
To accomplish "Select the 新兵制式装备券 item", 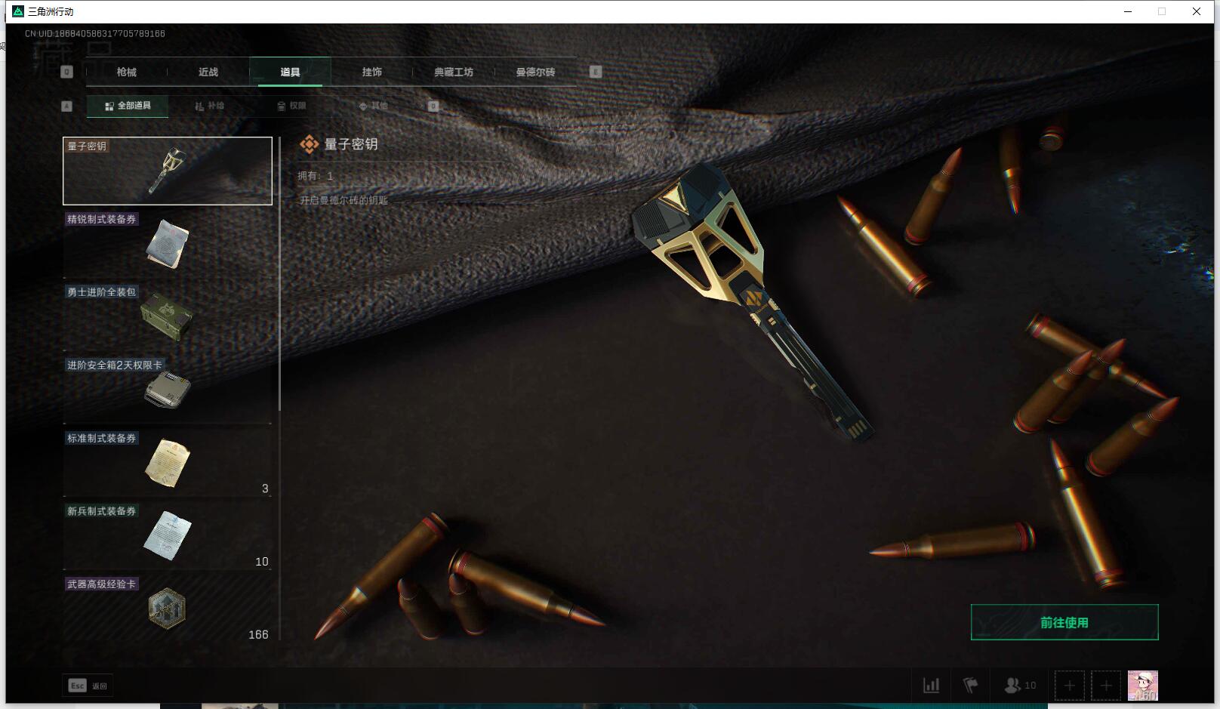I will coord(168,536).
